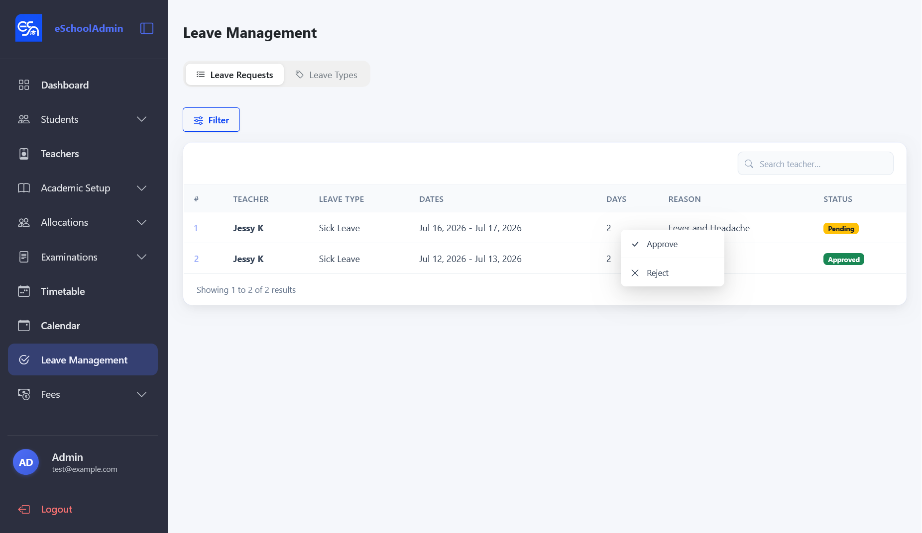Click "Showing 1 to 2 of 2 results"
Image resolution: width=922 pixels, height=533 pixels.
pos(246,290)
